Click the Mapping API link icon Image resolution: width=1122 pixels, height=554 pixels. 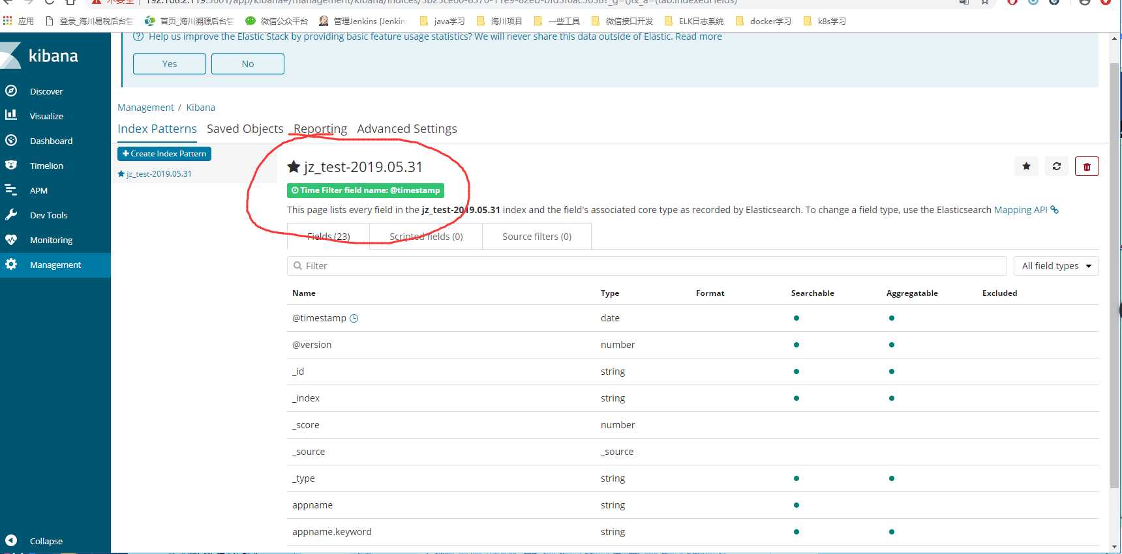tap(1054, 210)
